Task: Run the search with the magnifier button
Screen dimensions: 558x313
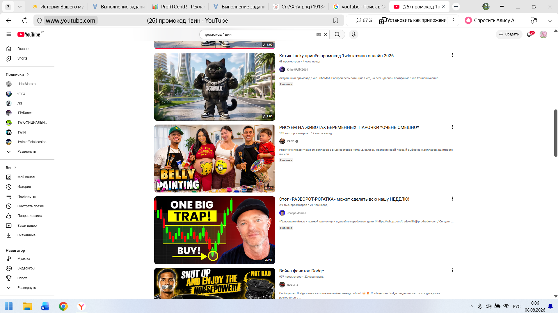Action: [337, 34]
